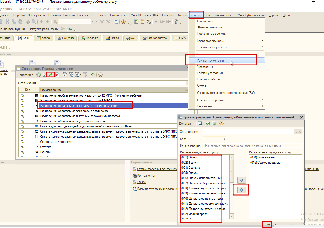Open the Действия dropdown in the Группы расчетов dialog

pos(187,124)
